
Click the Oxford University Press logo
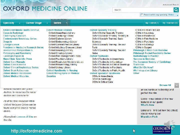(x=162, y=130)
